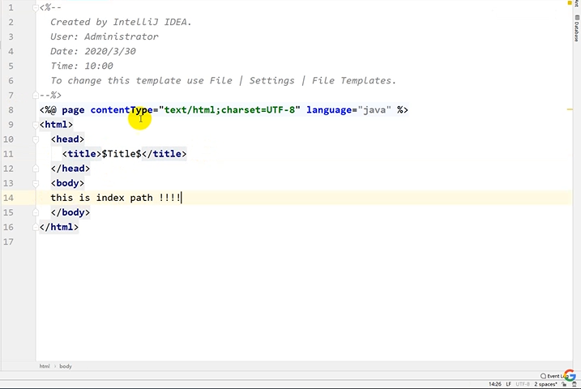Image resolution: width=581 pixels, height=389 pixels.
Task: Click the closing head fold marker on line 12
Action: [36, 169]
